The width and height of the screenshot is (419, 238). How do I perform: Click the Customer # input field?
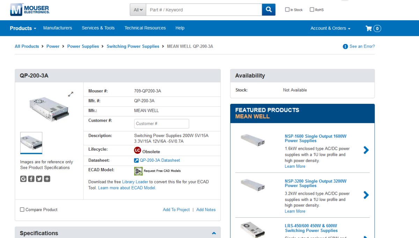162,124
